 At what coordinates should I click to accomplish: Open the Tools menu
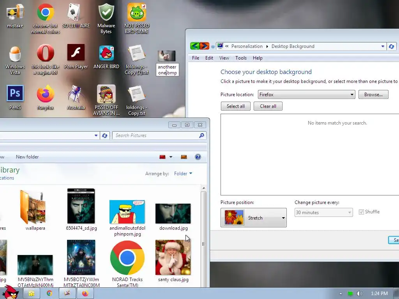(x=241, y=58)
